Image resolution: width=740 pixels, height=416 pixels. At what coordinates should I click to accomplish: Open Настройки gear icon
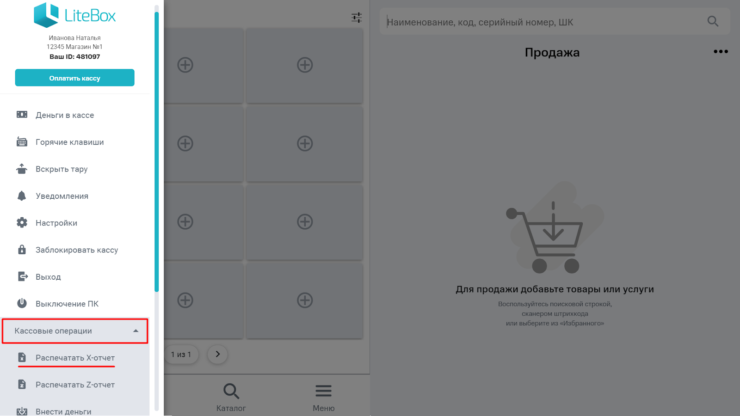coord(22,223)
